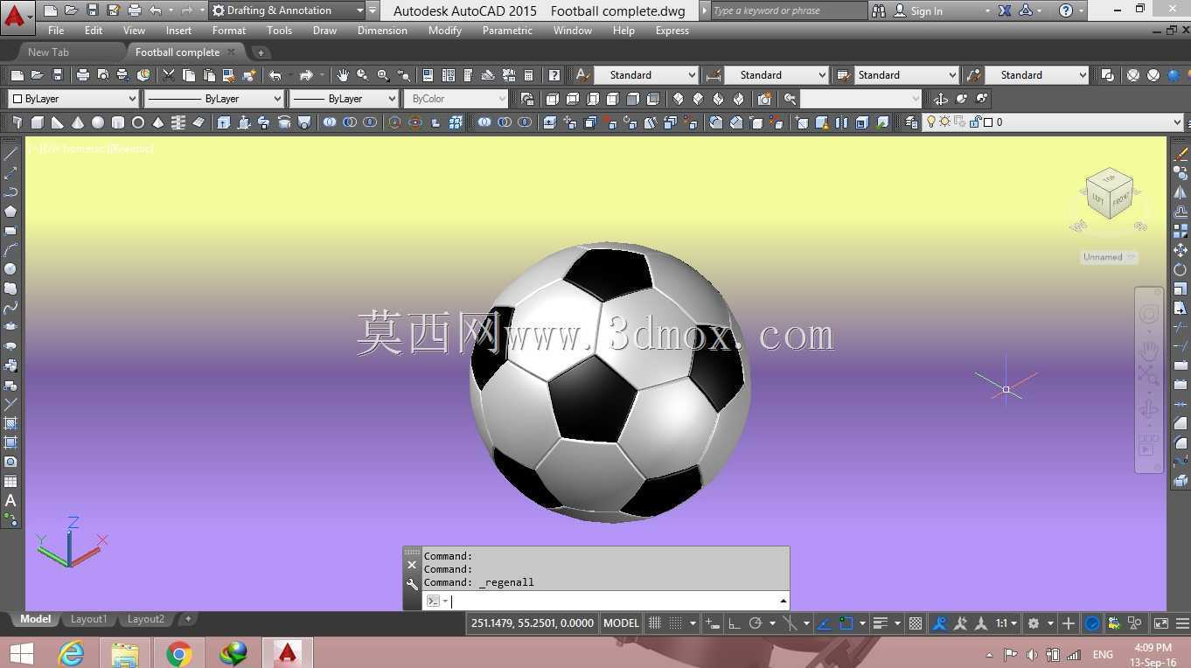This screenshot has width=1191, height=668.
Task: Click the Plot printer icon
Action: [83, 75]
